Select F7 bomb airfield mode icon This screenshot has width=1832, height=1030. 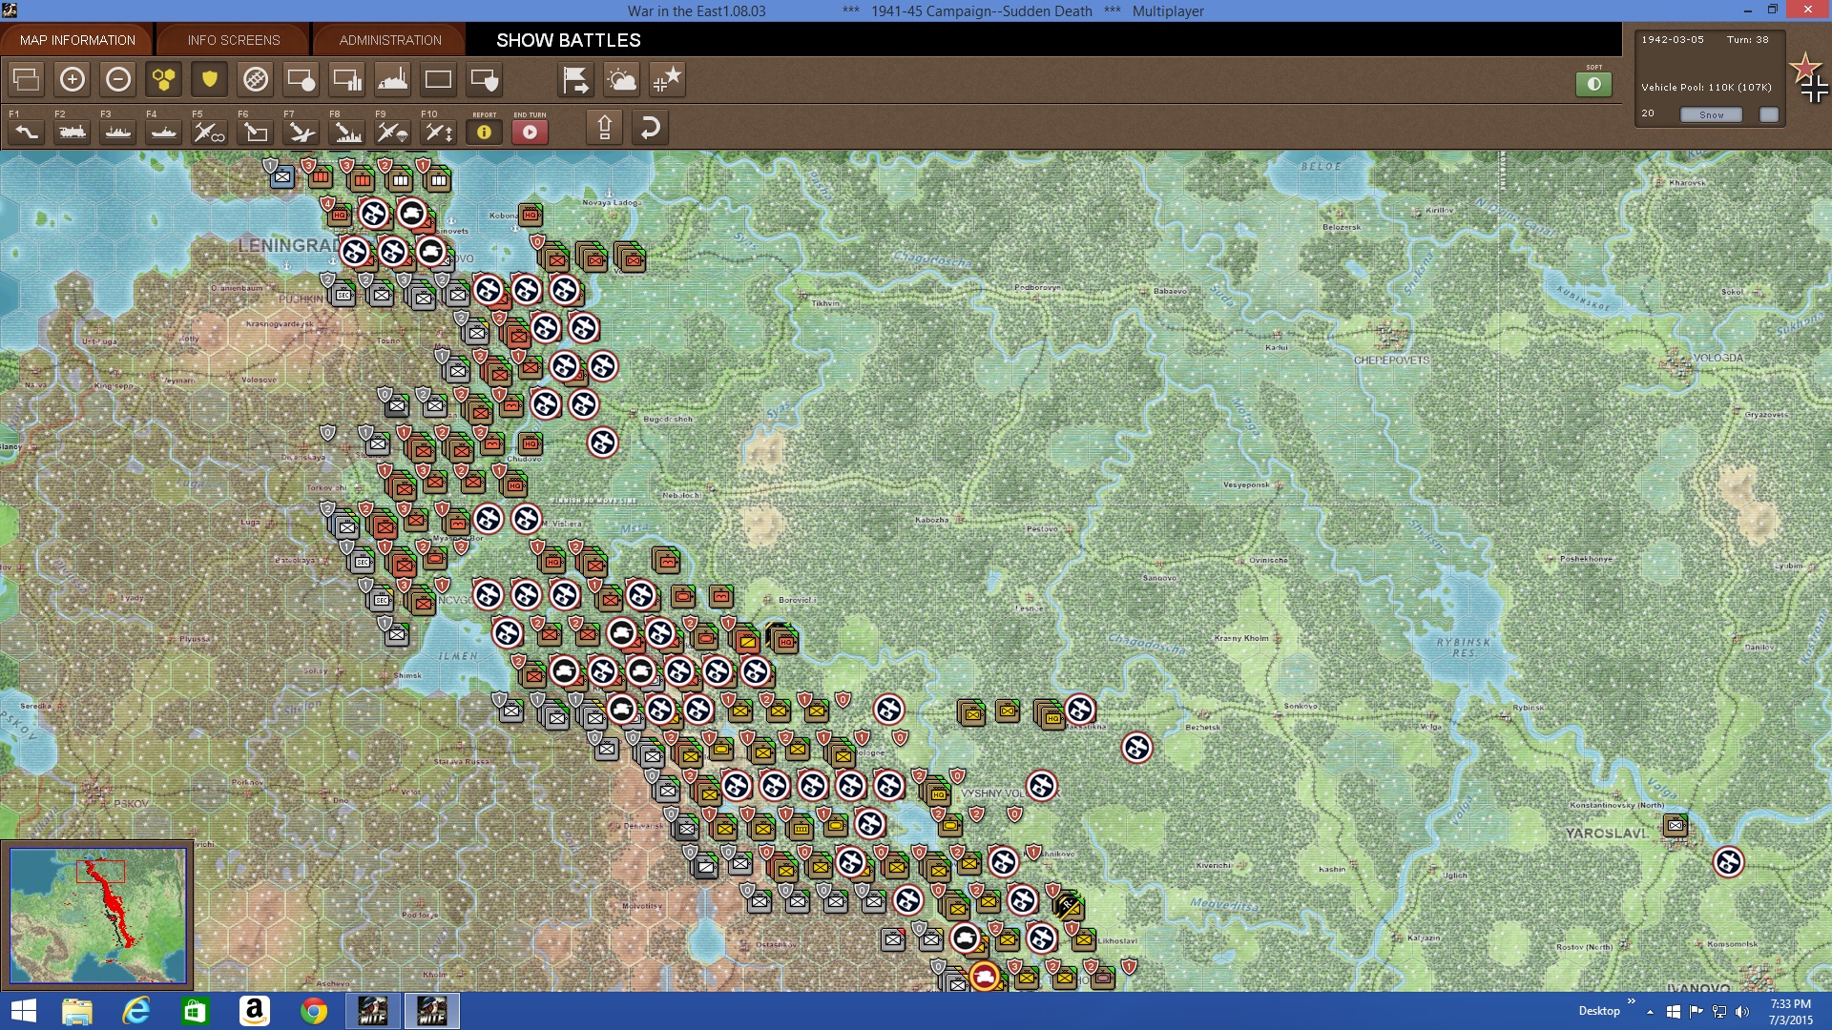click(x=302, y=132)
